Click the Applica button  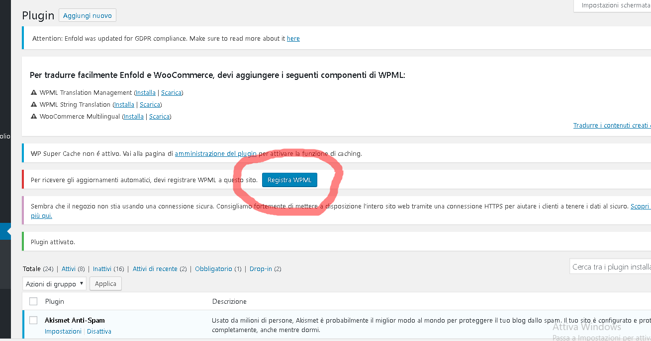[x=105, y=284]
